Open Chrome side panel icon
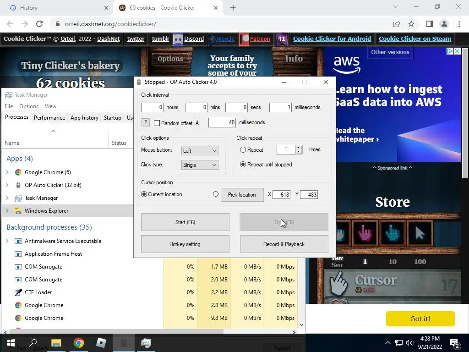The image size is (469, 352). pyautogui.click(x=430, y=24)
